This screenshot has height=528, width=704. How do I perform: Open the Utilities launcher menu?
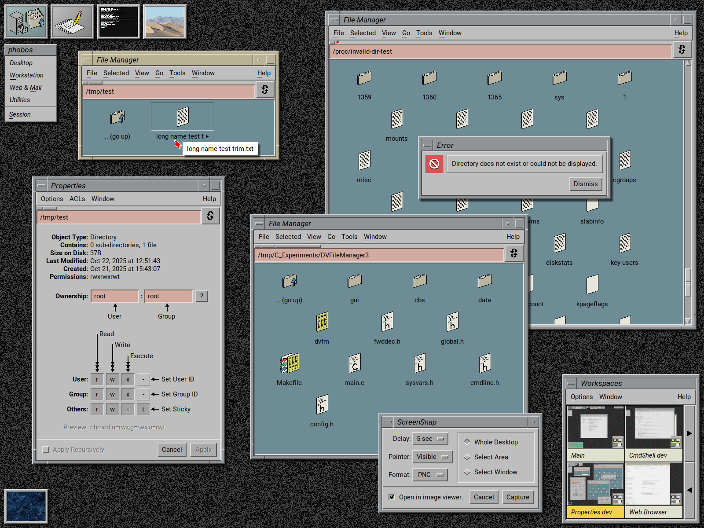(x=31, y=100)
